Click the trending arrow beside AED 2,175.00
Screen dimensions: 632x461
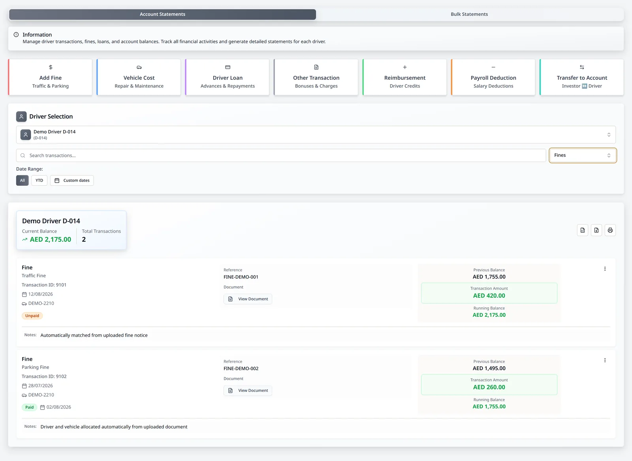tap(25, 239)
